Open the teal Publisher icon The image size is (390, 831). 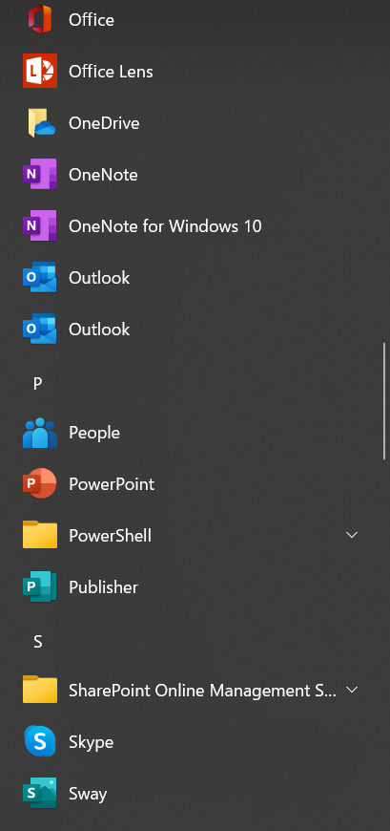[40, 586]
